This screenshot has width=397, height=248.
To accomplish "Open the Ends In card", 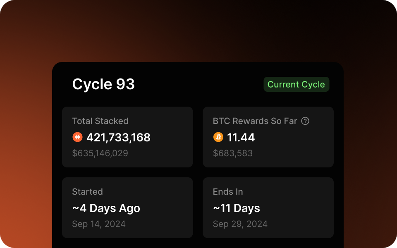I will (268, 207).
